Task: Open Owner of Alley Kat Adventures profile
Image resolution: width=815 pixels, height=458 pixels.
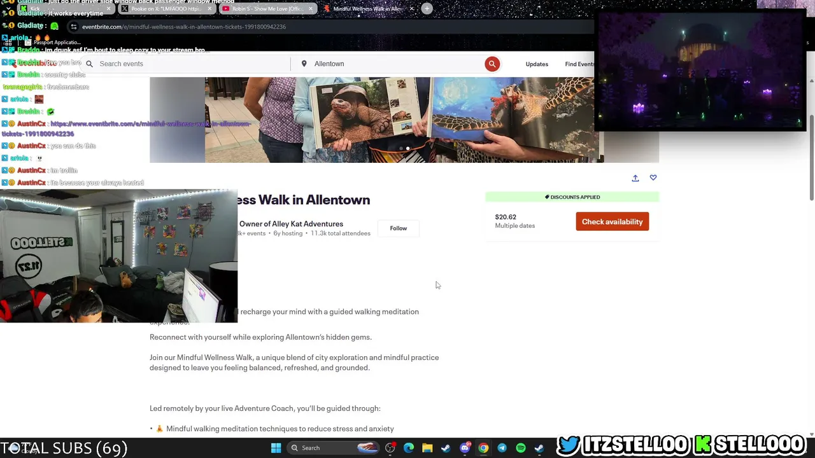Action: tap(291, 224)
